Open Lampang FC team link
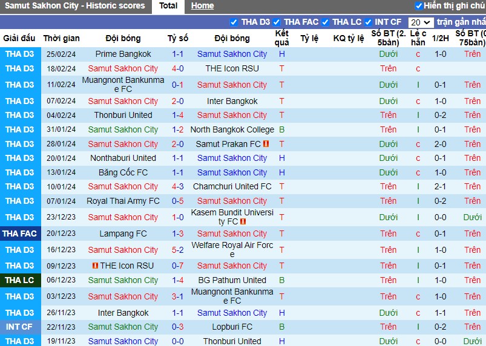This screenshot has height=346, width=486. click(123, 234)
